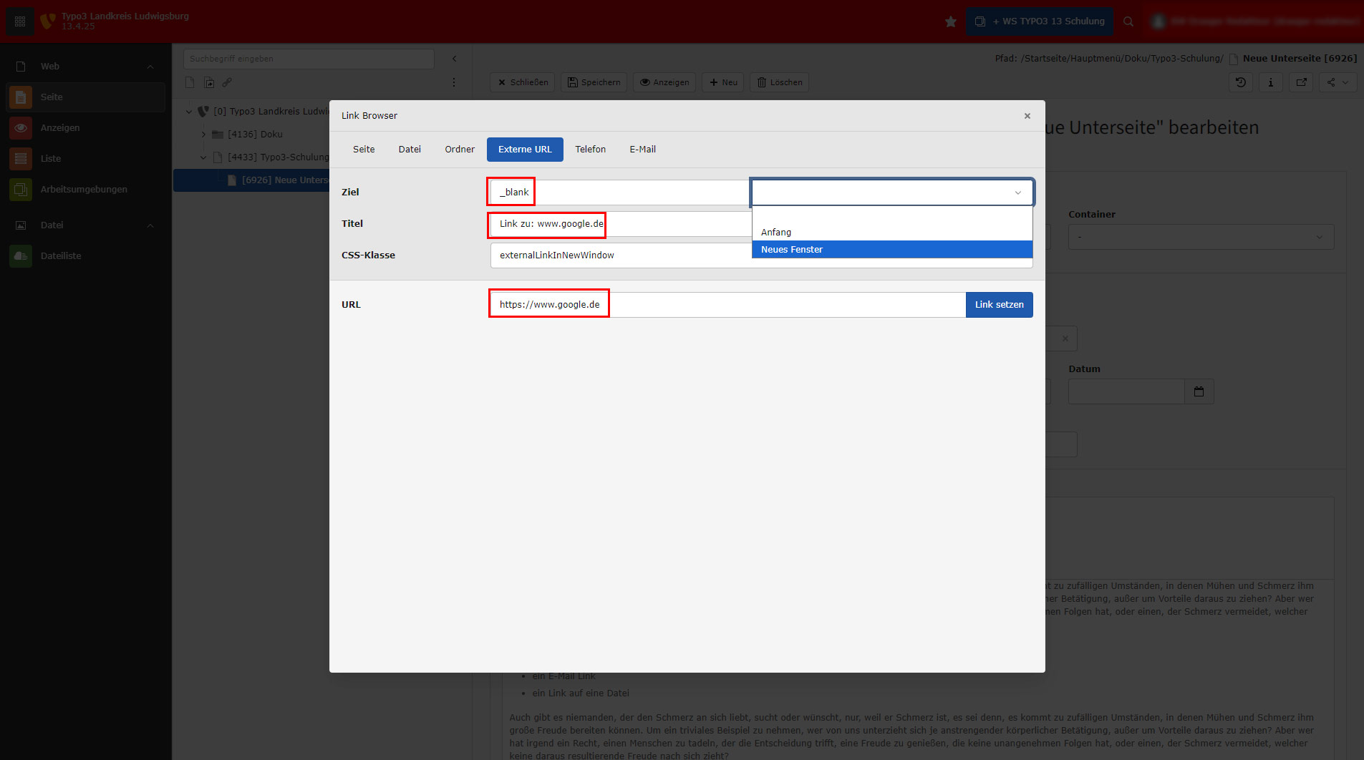
Task: Collapse the Web module group
Action: coord(150,67)
